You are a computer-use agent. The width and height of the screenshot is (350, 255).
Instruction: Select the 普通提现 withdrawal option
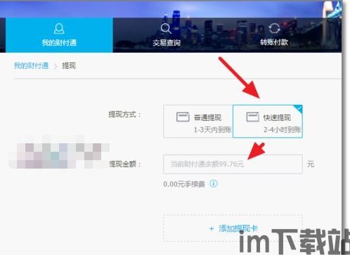coord(198,122)
